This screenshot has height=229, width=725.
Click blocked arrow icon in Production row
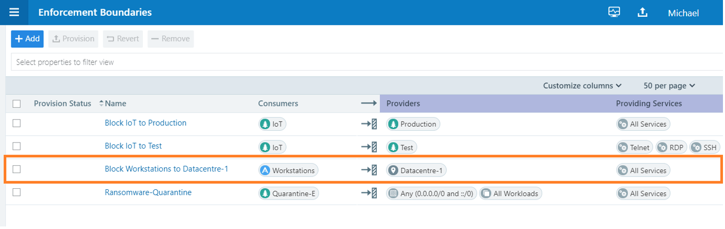369,124
